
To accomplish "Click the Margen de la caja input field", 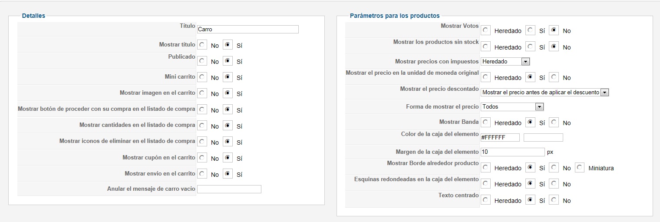I will coord(512,152).
